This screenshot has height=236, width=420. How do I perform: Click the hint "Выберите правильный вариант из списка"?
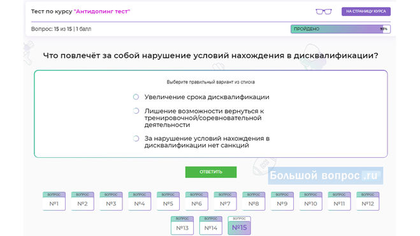[x=210, y=82]
